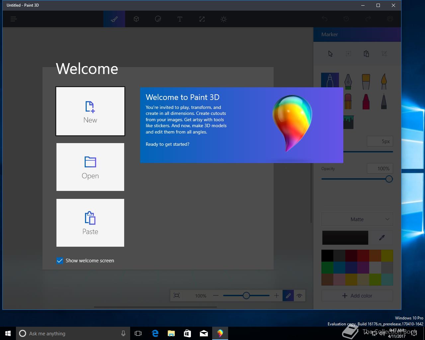Select the red Crayon tool

click(x=366, y=101)
